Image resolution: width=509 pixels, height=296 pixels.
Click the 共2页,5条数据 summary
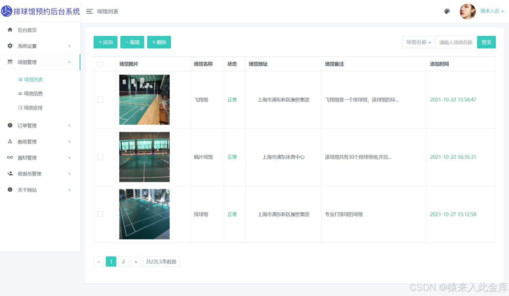pos(161,262)
